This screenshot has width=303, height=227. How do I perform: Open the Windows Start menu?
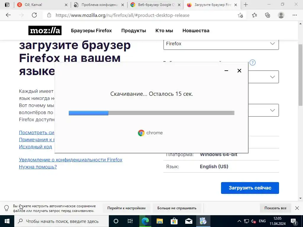pyautogui.click(x=7, y=221)
